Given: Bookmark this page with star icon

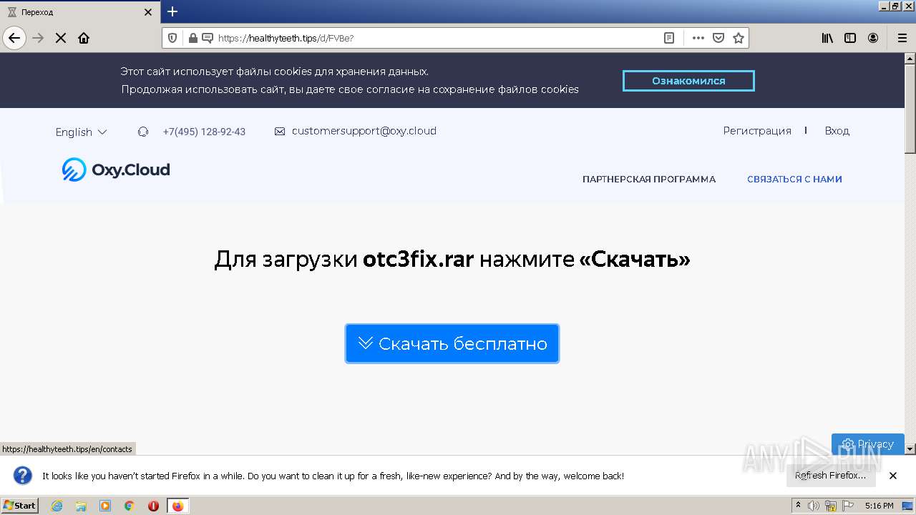Looking at the screenshot, I should [x=739, y=38].
